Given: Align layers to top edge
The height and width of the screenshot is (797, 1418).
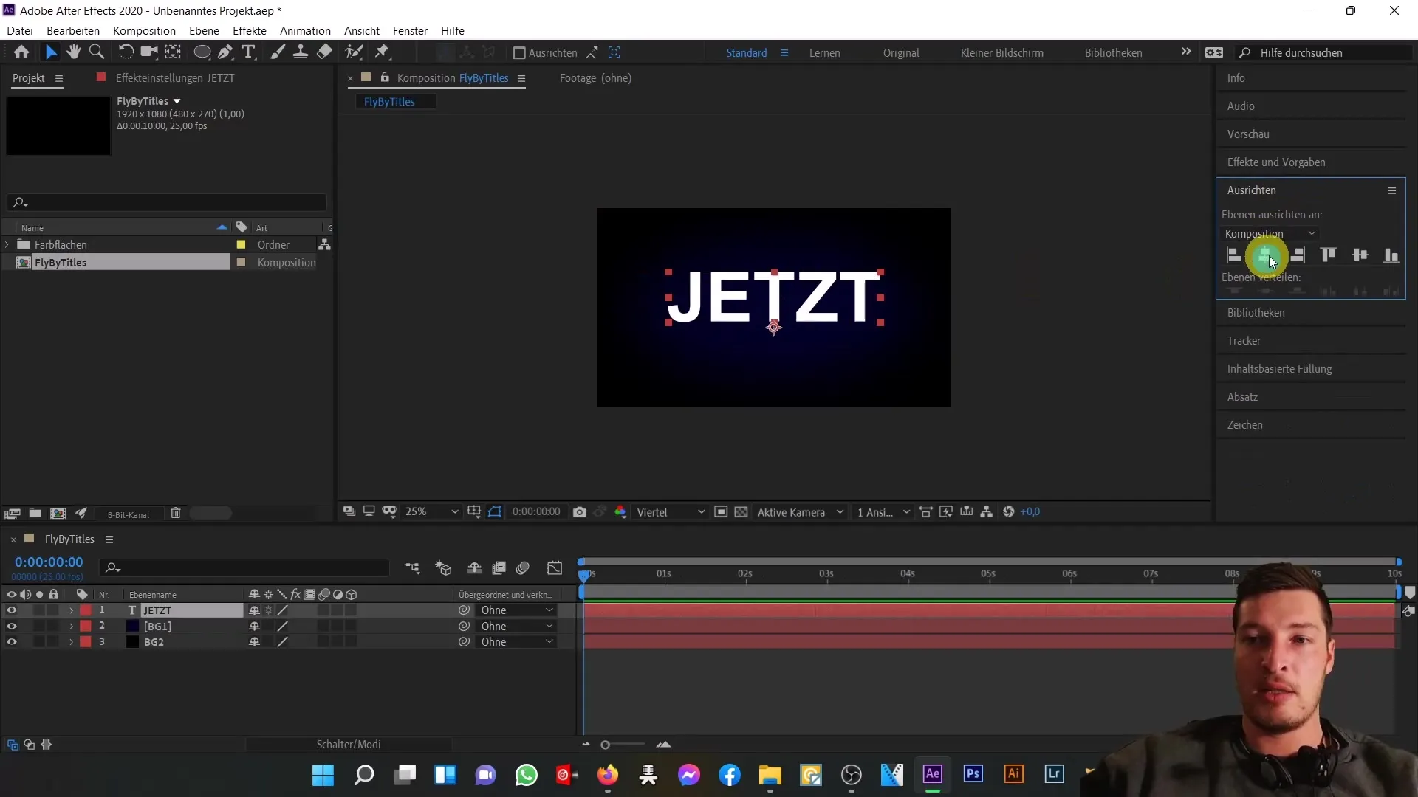Looking at the screenshot, I should [x=1329, y=255].
